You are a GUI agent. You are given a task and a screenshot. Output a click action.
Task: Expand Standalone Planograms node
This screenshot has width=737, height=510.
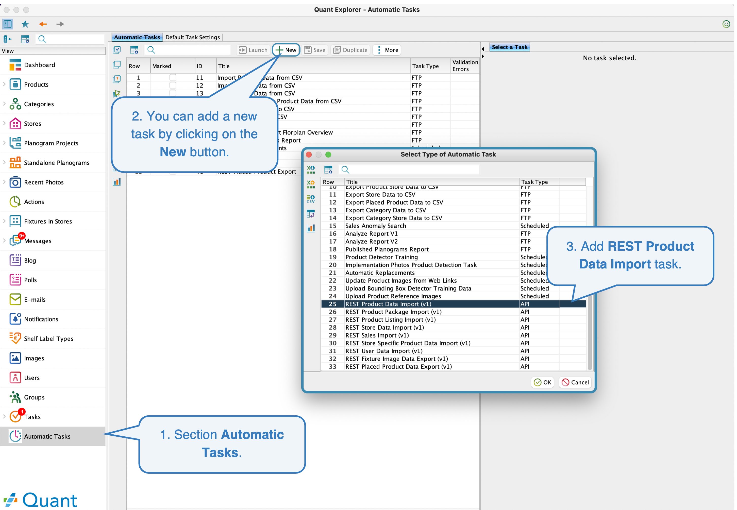pos(4,162)
